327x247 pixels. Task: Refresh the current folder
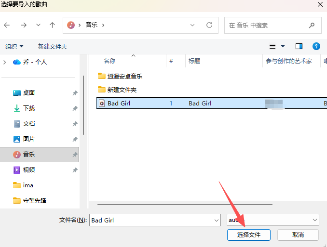[x=209, y=25]
